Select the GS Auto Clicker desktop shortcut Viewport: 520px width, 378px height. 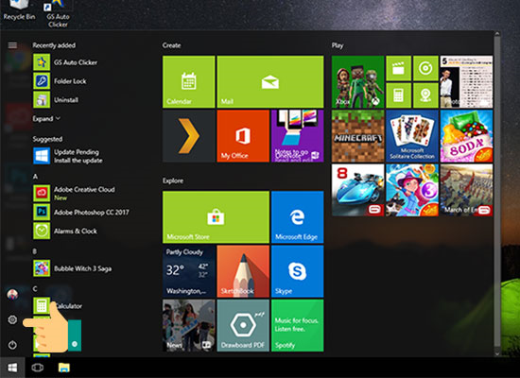(x=58, y=14)
